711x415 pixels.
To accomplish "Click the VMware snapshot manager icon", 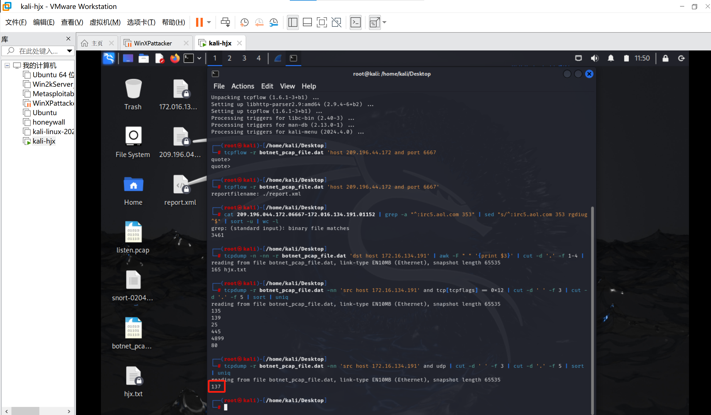I will pyautogui.click(x=273, y=22).
